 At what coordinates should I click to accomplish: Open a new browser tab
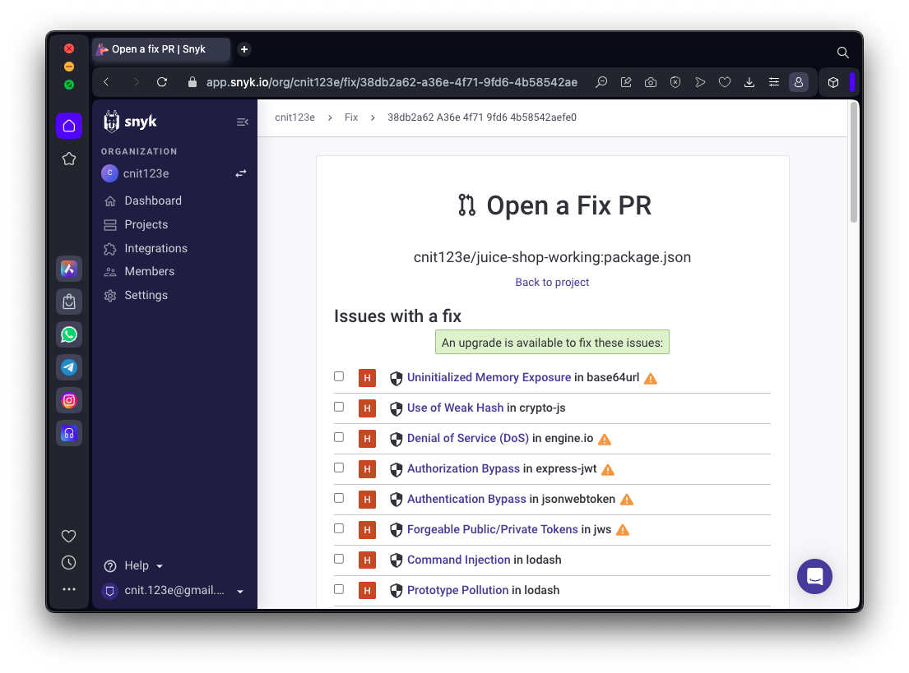click(244, 49)
